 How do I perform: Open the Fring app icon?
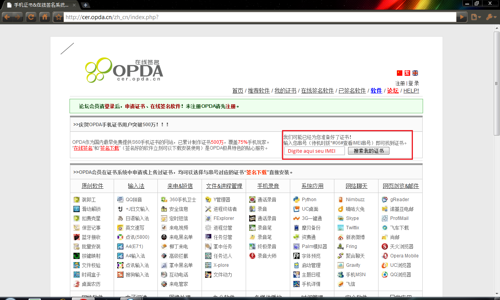click(x=341, y=246)
